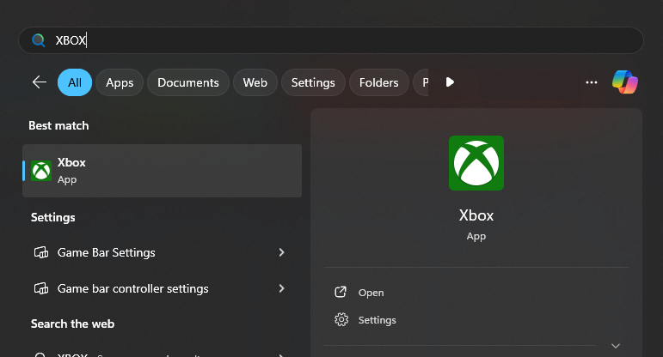Viewport: 663px width, 357px height.
Task: Open the Xbox app from preview pane
Action: 371,293
